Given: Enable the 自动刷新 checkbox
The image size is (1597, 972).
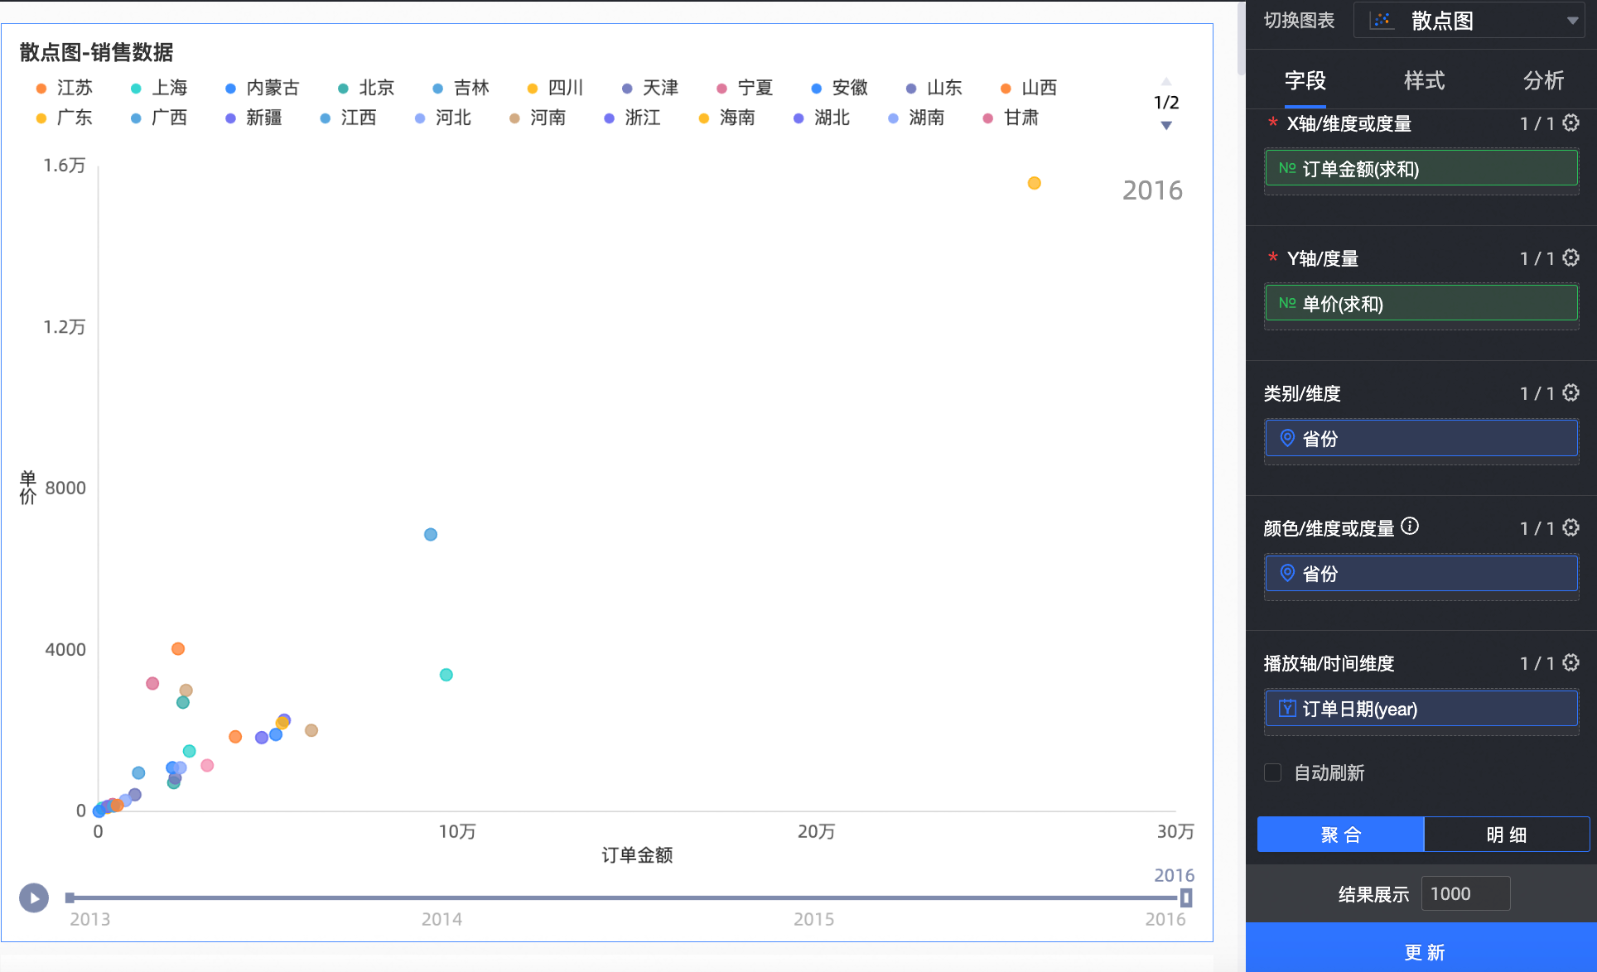Looking at the screenshot, I should pyautogui.click(x=1273, y=772).
